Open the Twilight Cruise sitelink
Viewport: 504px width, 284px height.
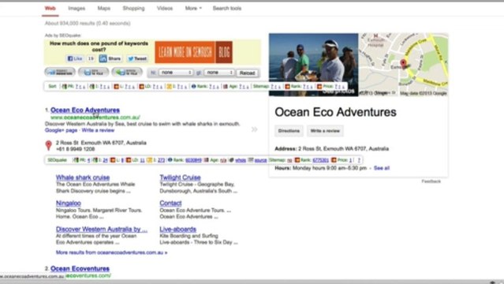coord(180,177)
